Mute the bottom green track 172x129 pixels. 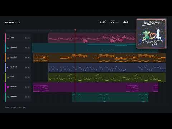click(x=26, y=97)
